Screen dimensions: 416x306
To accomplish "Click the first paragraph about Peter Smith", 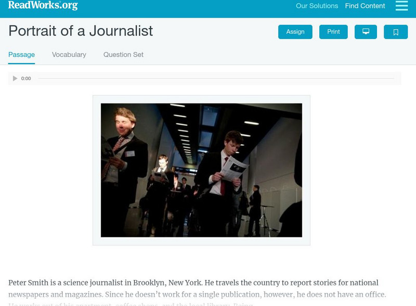I will [197, 291].
